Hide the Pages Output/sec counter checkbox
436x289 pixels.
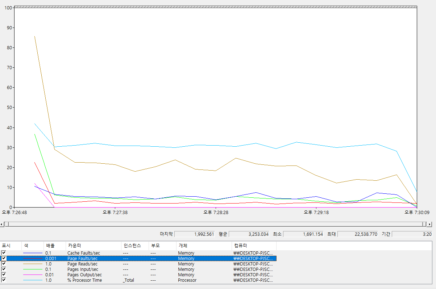point(4,275)
